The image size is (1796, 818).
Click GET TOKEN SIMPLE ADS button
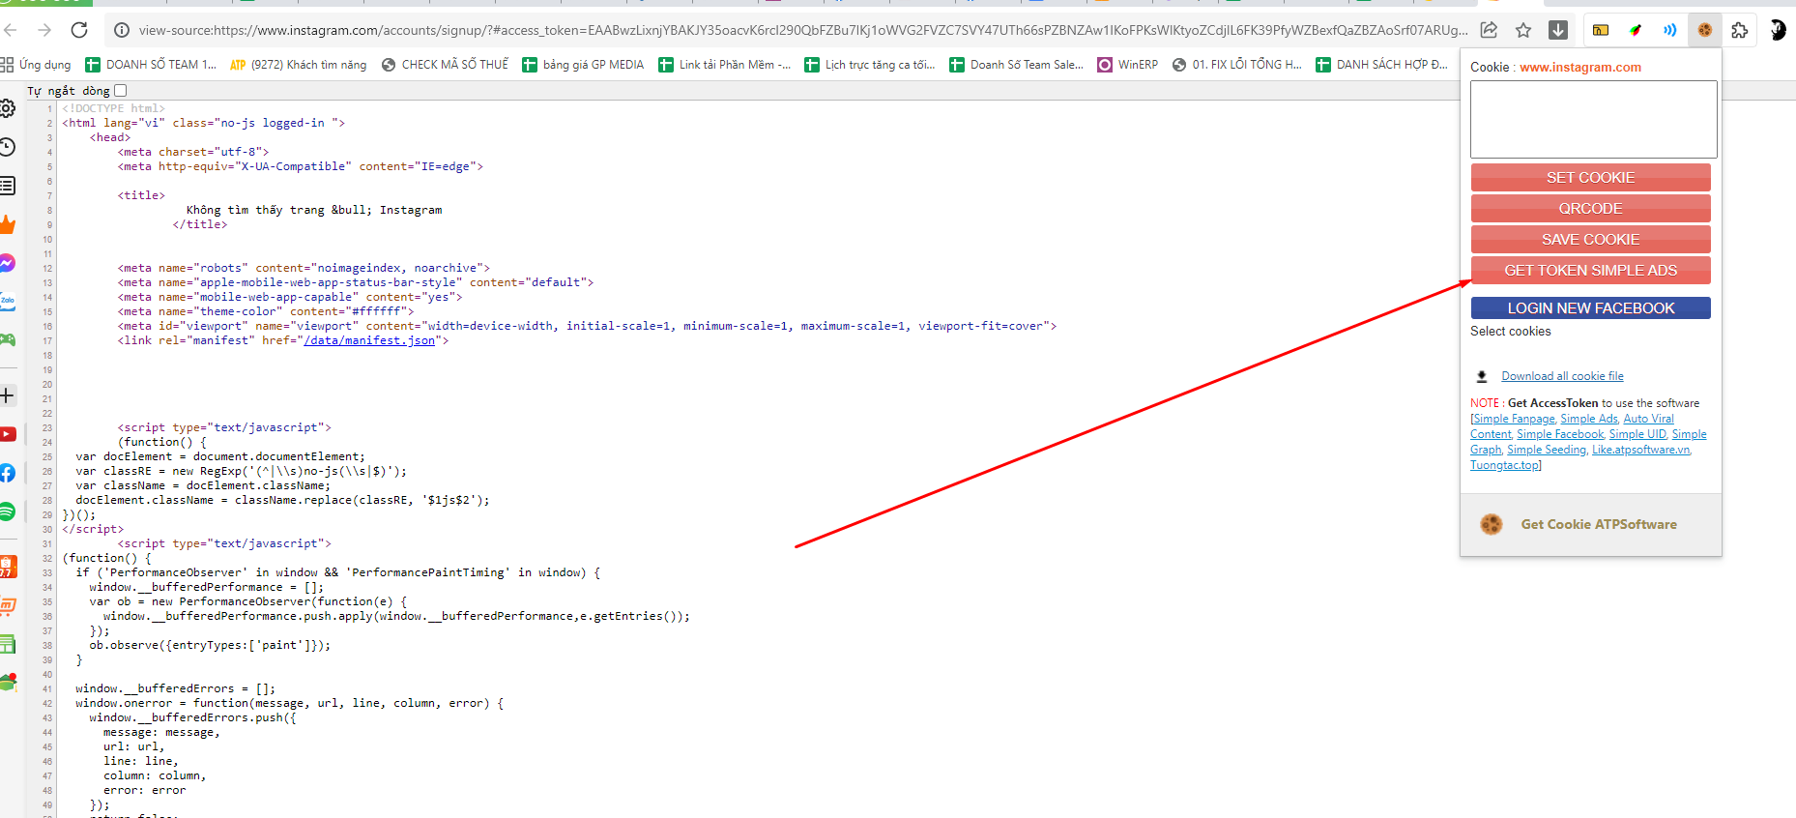1590,271
